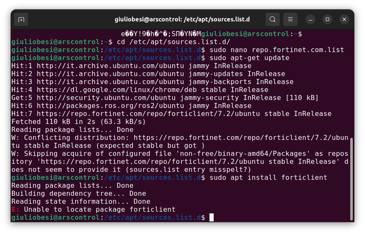Click the garbled characters on the first line
The height and width of the screenshot is (234, 365).
click(161, 34)
